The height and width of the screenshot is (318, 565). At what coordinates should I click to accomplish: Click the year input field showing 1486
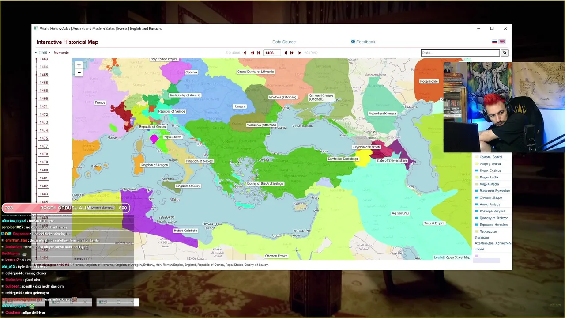(272, 53)
